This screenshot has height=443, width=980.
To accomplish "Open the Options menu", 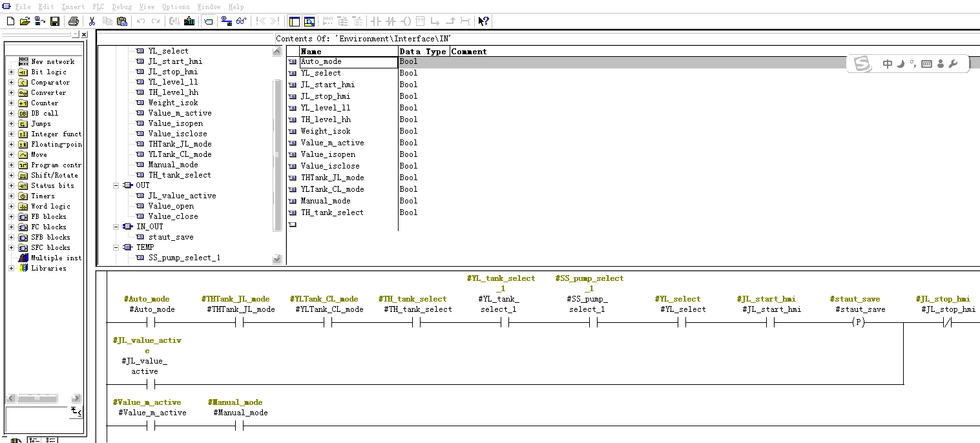I will tap(176, 6).
